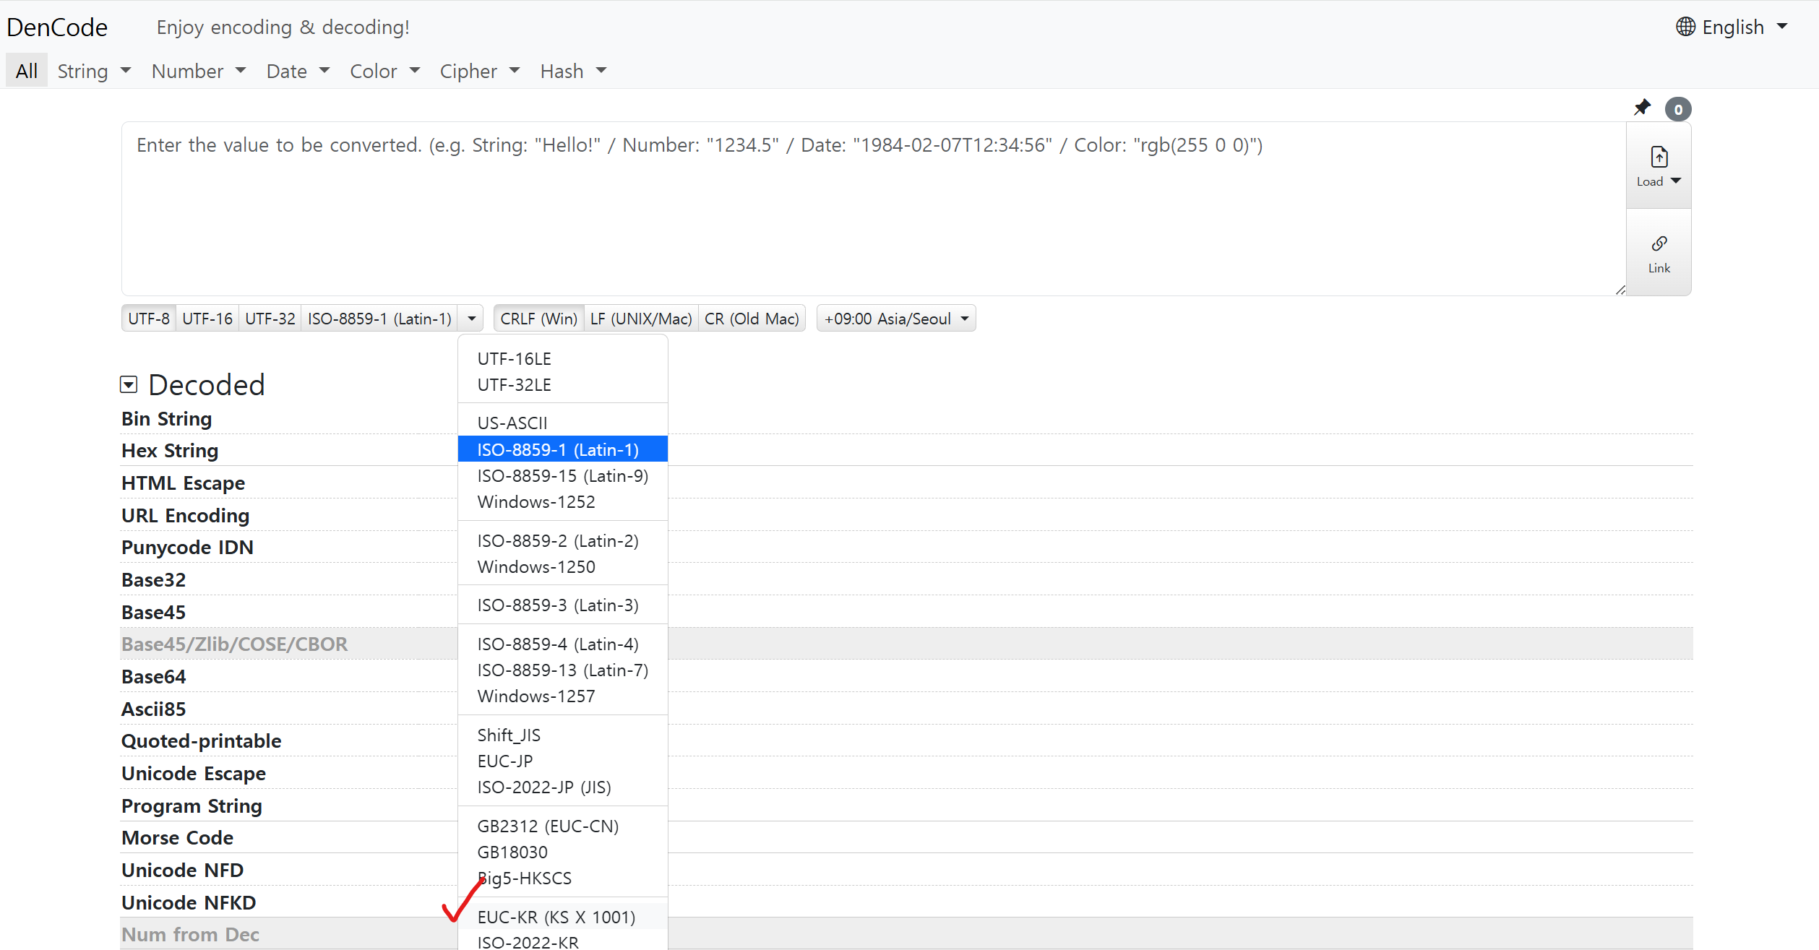Click the Load file icon
This screenshot has height=950, width=1819.
click(1659, 157)
